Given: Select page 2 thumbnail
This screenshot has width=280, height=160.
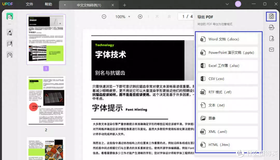Looking at the screenshot, I should point(46,101).
